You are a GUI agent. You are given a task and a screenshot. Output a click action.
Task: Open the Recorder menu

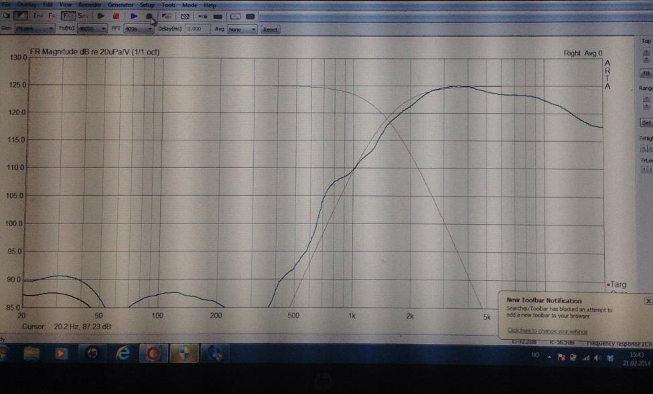pyautogui.click(x=90, y=5)
